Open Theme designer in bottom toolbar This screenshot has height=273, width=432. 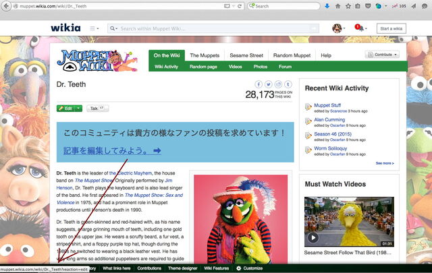click(183, 268)
